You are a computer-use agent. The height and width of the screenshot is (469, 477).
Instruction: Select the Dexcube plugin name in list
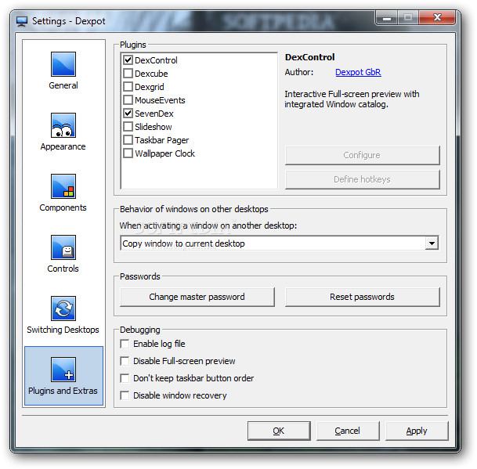point(151,74)
